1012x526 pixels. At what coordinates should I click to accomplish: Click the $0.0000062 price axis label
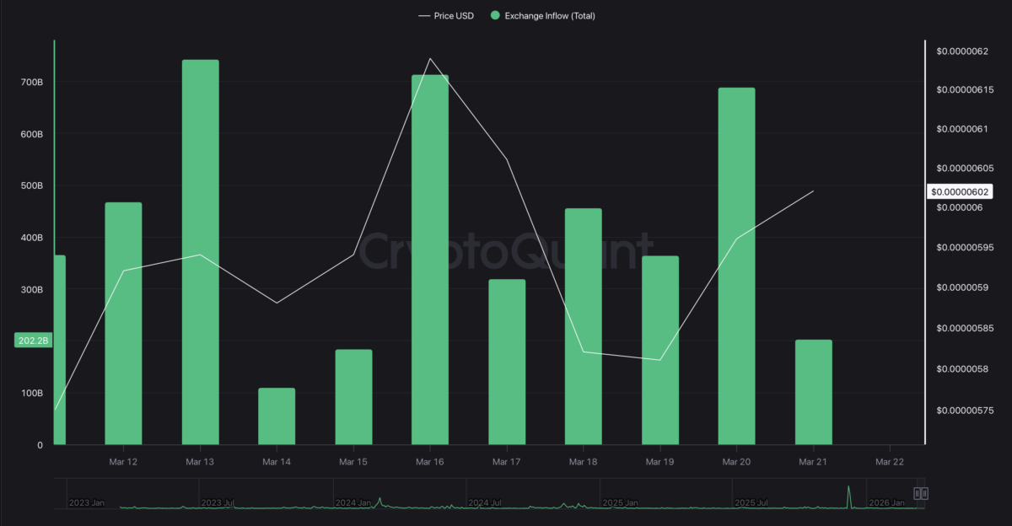click(962, 51)
